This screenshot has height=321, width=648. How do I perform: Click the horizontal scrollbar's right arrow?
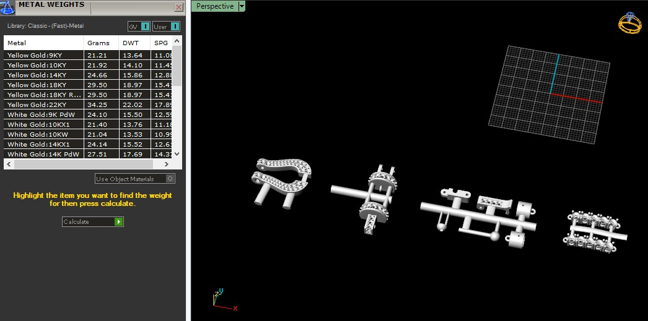pyautogui.click(x=166, y=165)
